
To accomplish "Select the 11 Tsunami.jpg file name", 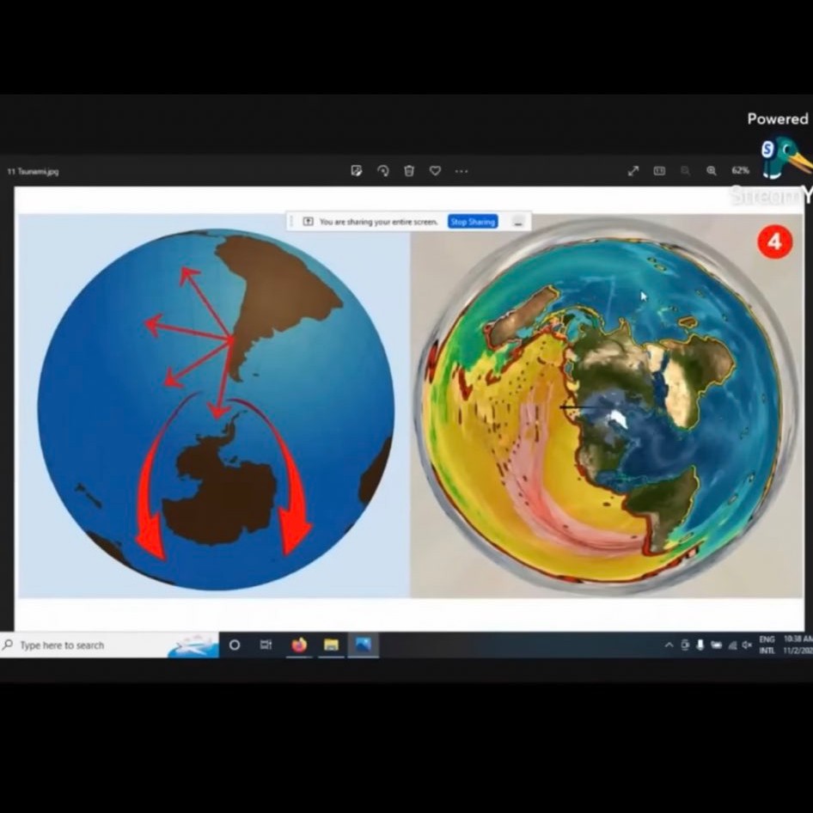I will pos(34,172).
